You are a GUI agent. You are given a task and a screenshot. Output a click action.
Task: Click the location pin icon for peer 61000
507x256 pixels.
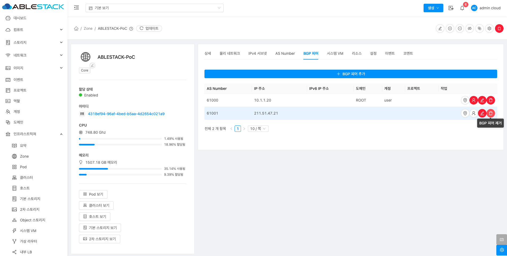465,100
